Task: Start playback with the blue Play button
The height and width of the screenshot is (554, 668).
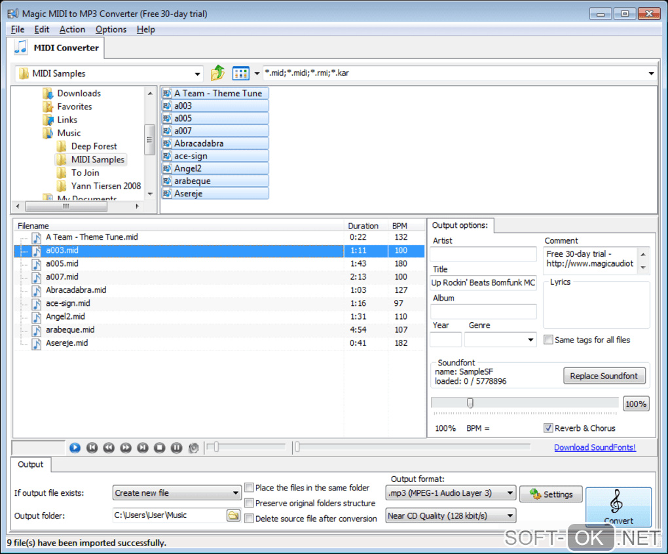Action: click(75, 447)
